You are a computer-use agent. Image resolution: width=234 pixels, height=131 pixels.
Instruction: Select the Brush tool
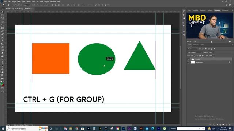pyautogui.click(x=3, y=37)
